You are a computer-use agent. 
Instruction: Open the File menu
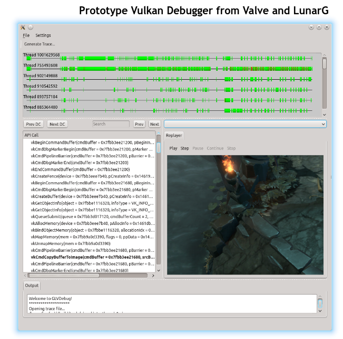coord(26,35)
